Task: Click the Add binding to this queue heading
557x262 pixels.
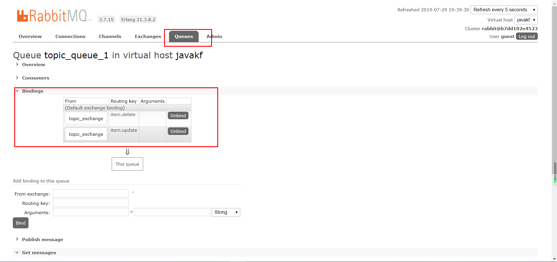Action: click(41, 181)
